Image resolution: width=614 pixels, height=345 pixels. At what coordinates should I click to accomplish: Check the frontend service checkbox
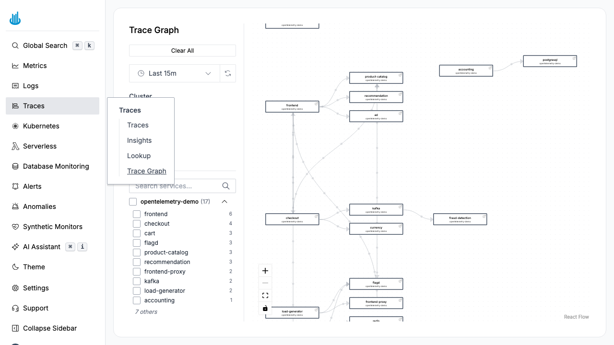click(x=136, y=214)
